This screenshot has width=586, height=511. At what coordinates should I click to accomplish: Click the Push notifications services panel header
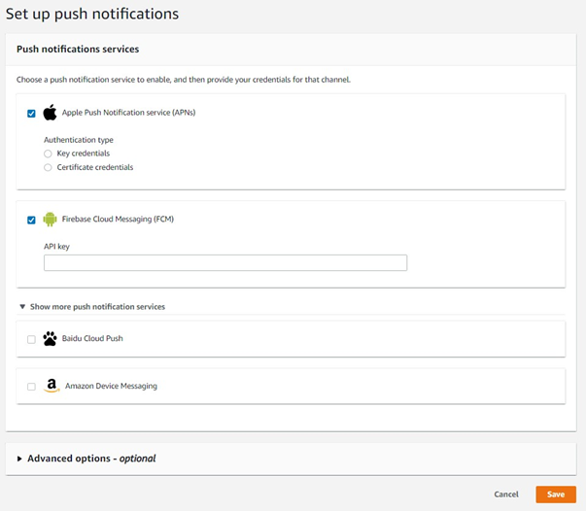pos(78,49)
